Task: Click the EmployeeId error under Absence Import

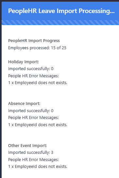Action: [38, 125]
